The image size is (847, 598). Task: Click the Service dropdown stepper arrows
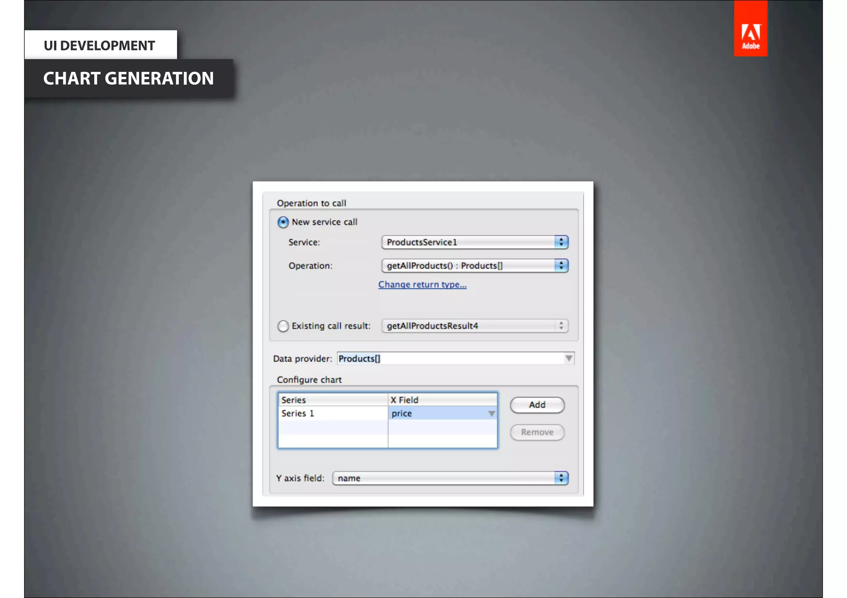[561, 242]
